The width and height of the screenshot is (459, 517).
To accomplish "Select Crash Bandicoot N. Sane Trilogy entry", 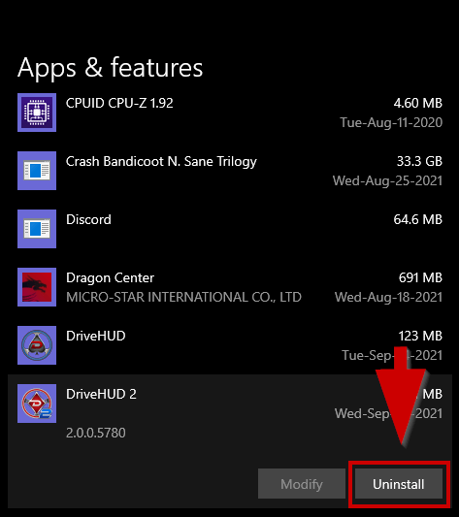I will tap(161, 162).
